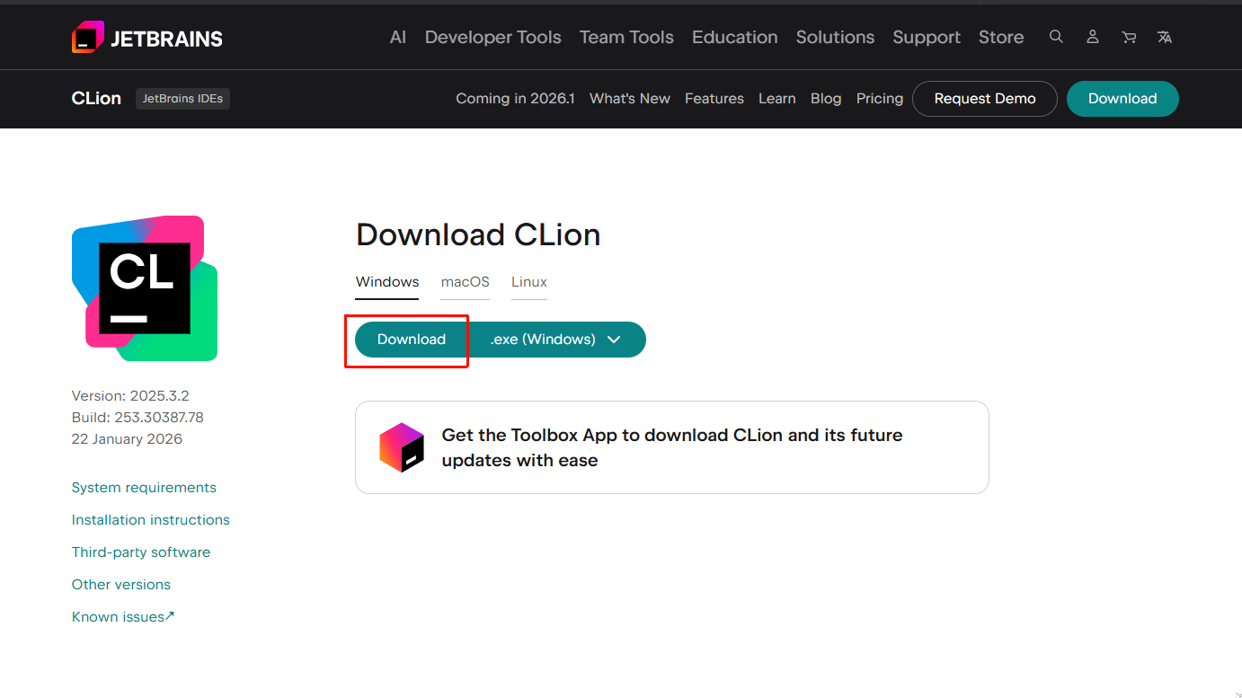Click the JetBrains IDEs badge
The height and width of the screenshot is (698, 1242).
coord(182,99)
